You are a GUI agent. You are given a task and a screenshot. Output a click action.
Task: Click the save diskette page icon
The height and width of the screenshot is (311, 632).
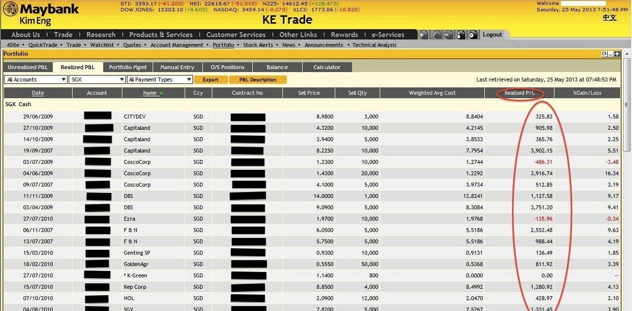448,35
